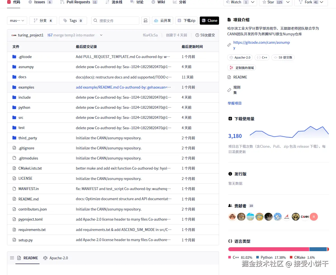The image size is (336, 275).
Task: Click the setup.py file icon
Action: [14, 240]
